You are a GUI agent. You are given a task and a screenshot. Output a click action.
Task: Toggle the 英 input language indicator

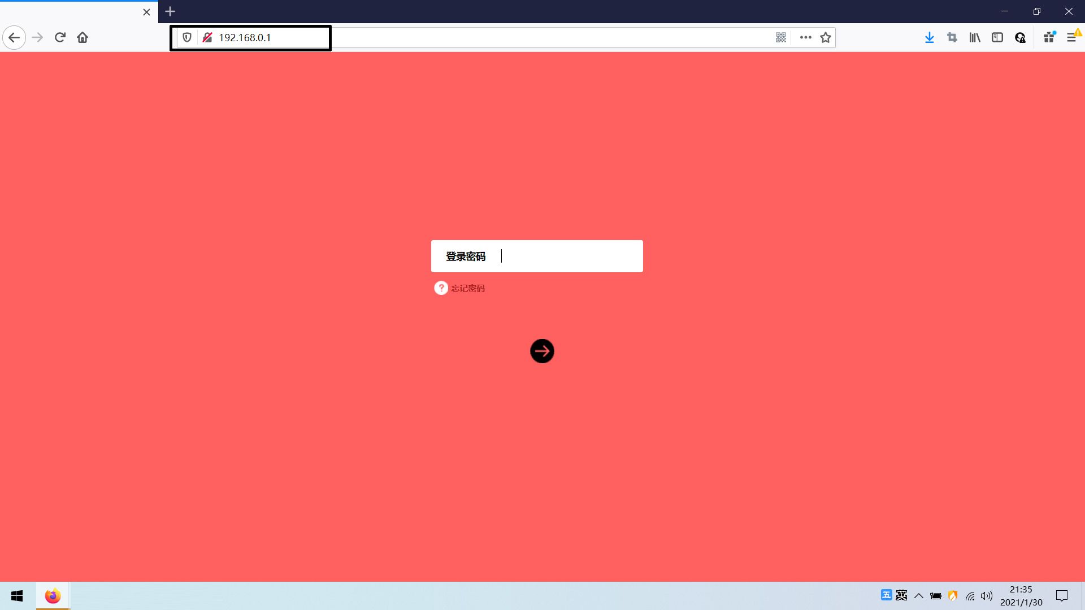click(902, 595)
